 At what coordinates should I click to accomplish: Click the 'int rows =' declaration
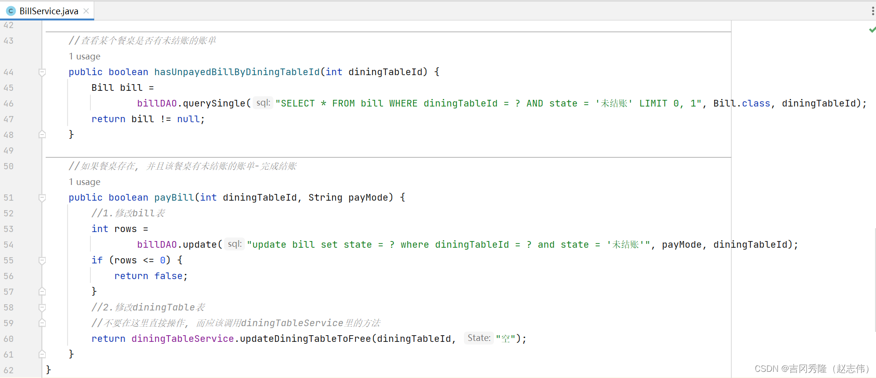point(120,229)
